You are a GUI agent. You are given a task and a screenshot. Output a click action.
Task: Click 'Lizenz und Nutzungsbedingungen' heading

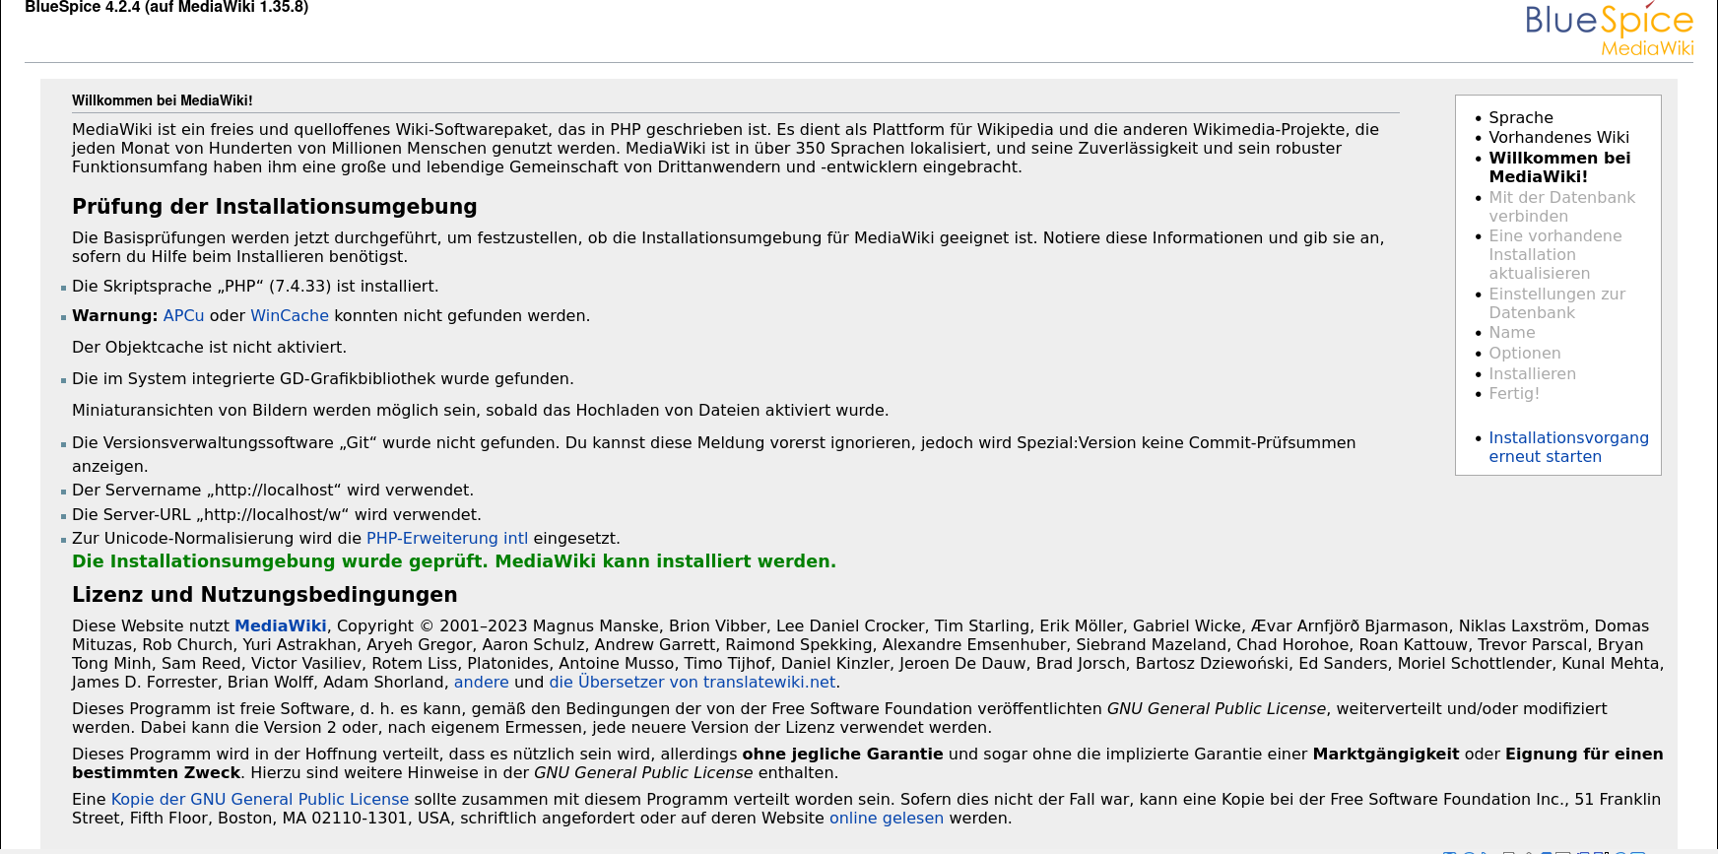pos(265,595)
